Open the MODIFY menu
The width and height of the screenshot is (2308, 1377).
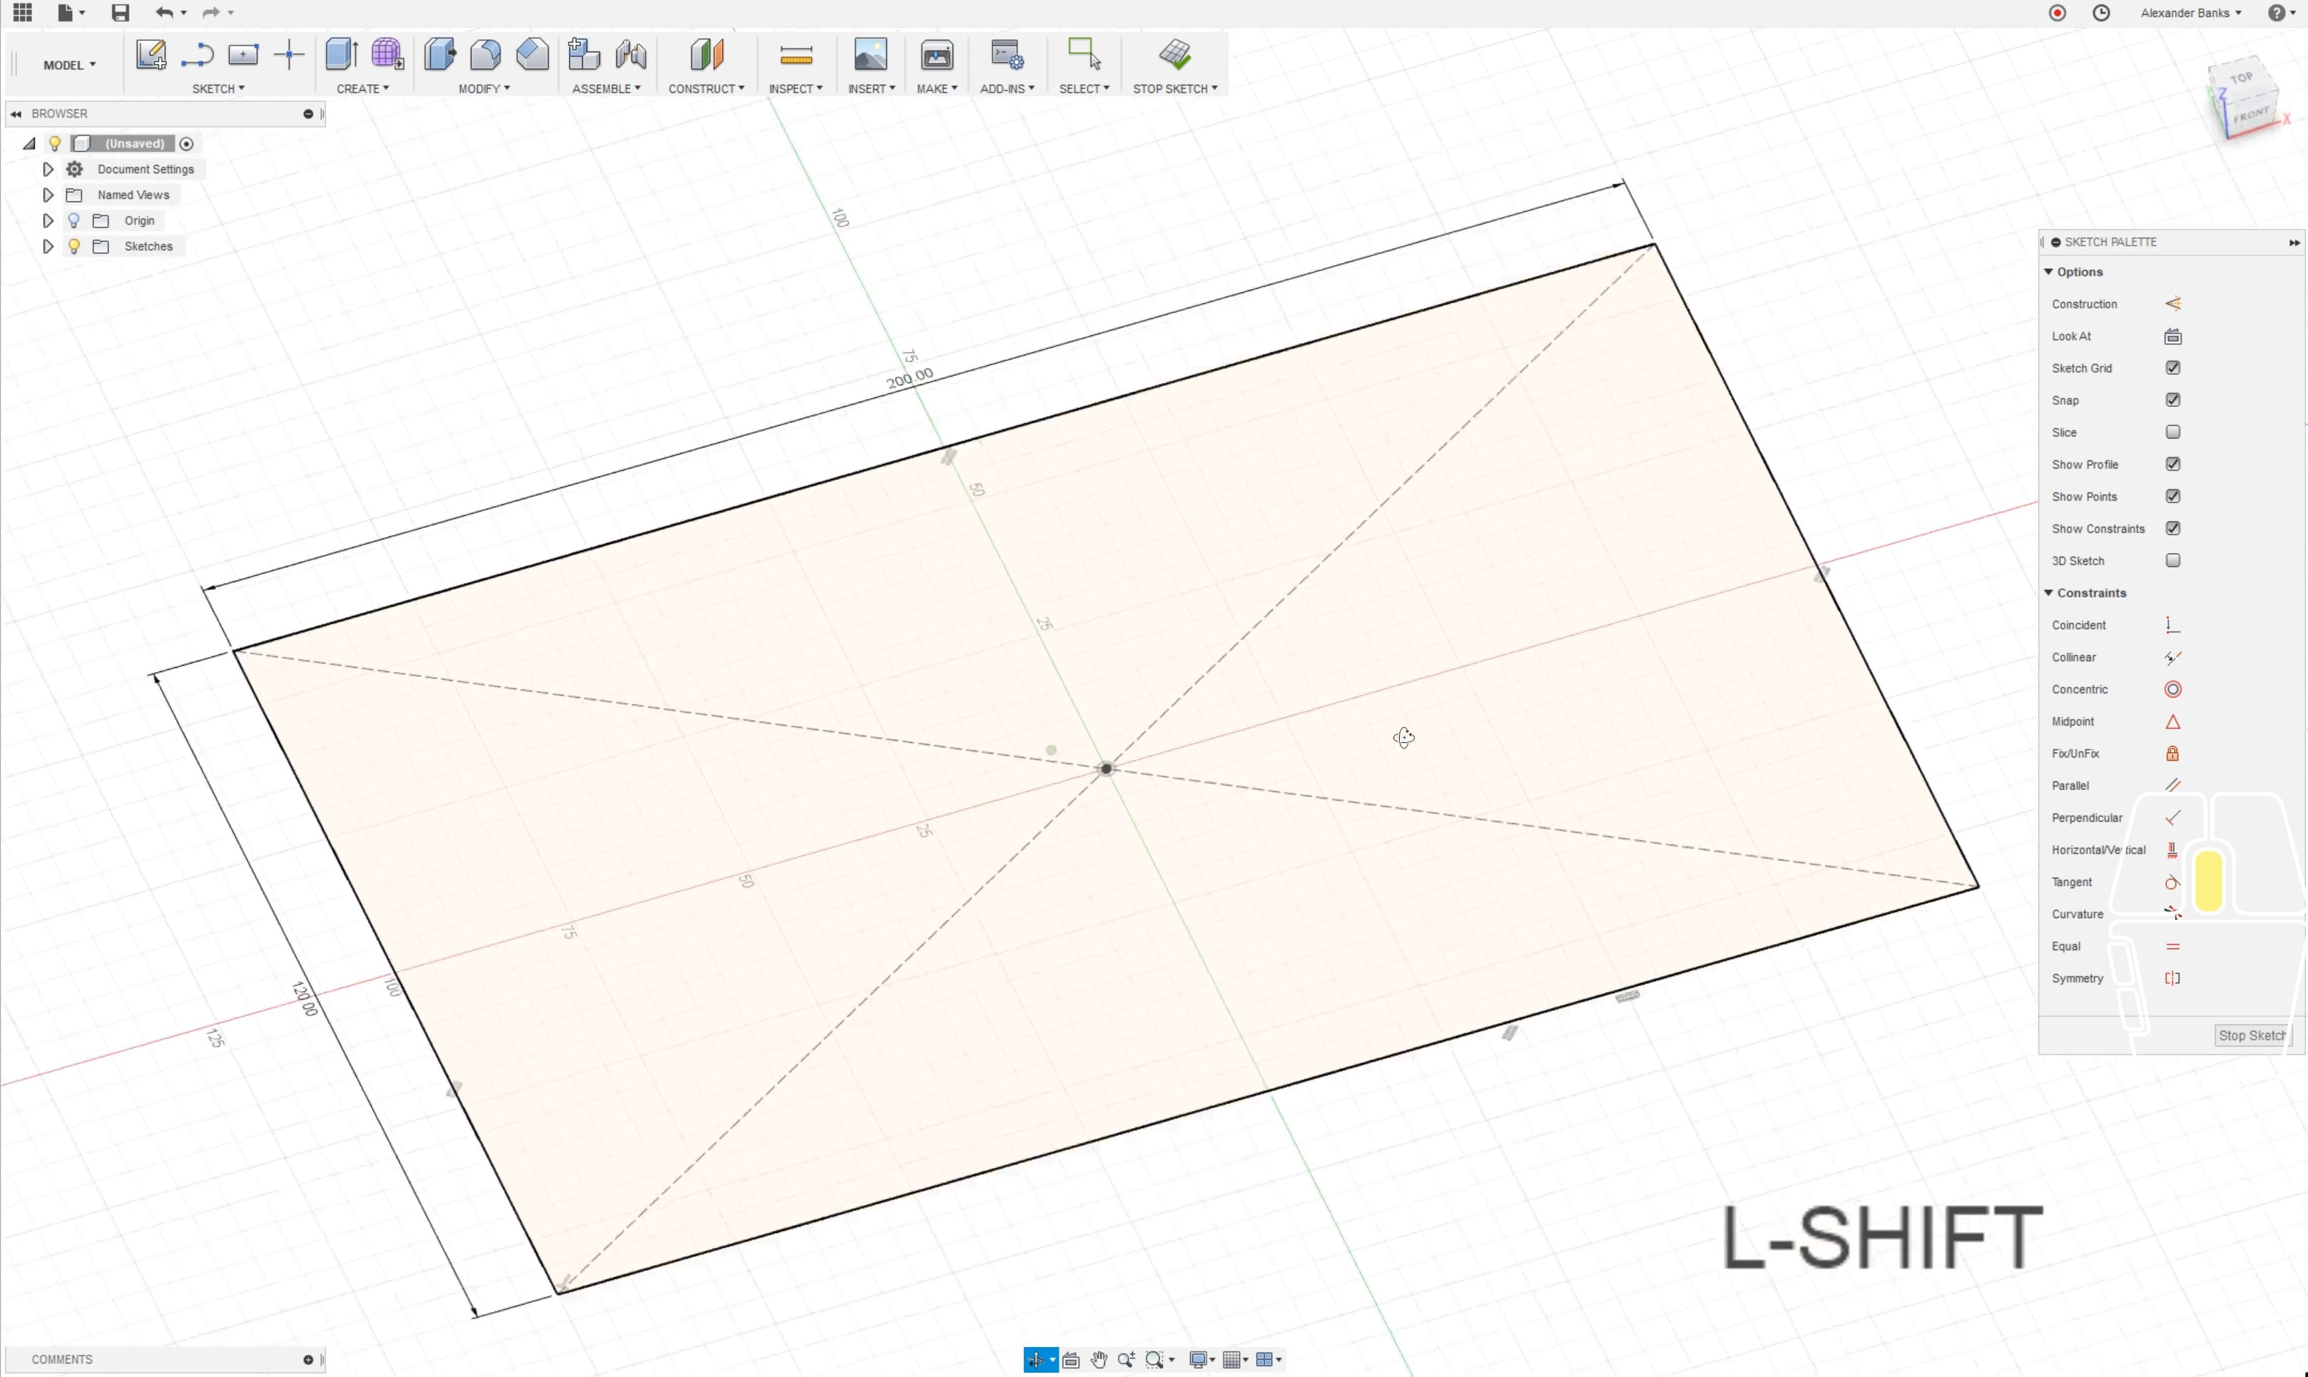pos(483,89)
